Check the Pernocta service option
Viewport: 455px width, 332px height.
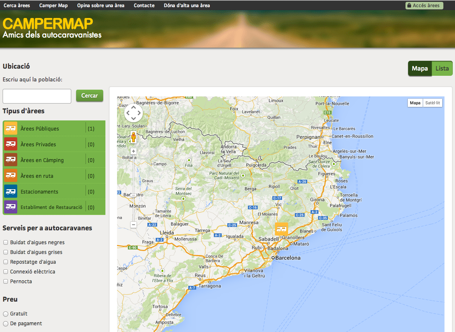tap(5, 281)
